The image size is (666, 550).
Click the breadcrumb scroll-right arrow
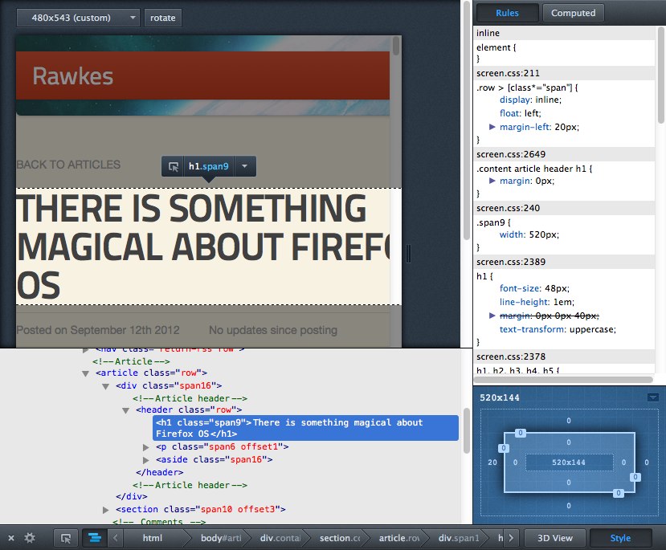tap(512, 538)
